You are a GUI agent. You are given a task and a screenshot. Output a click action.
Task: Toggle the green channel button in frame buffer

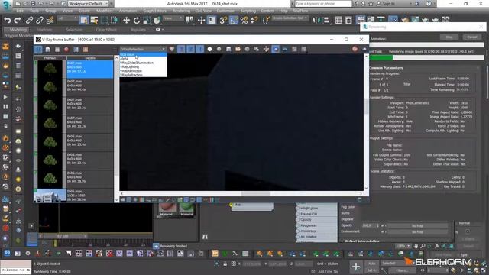(x=190, y=49)
